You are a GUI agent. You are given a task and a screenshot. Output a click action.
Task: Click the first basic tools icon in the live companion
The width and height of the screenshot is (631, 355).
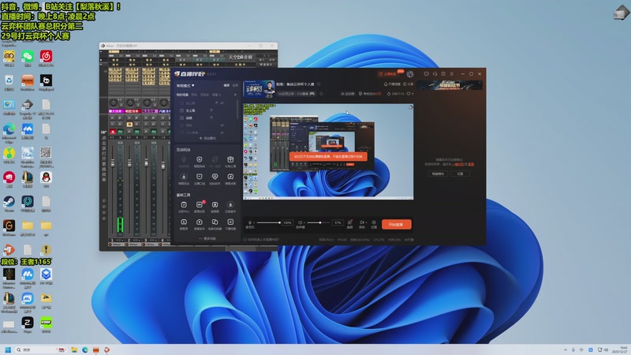[x=184, y=205]
